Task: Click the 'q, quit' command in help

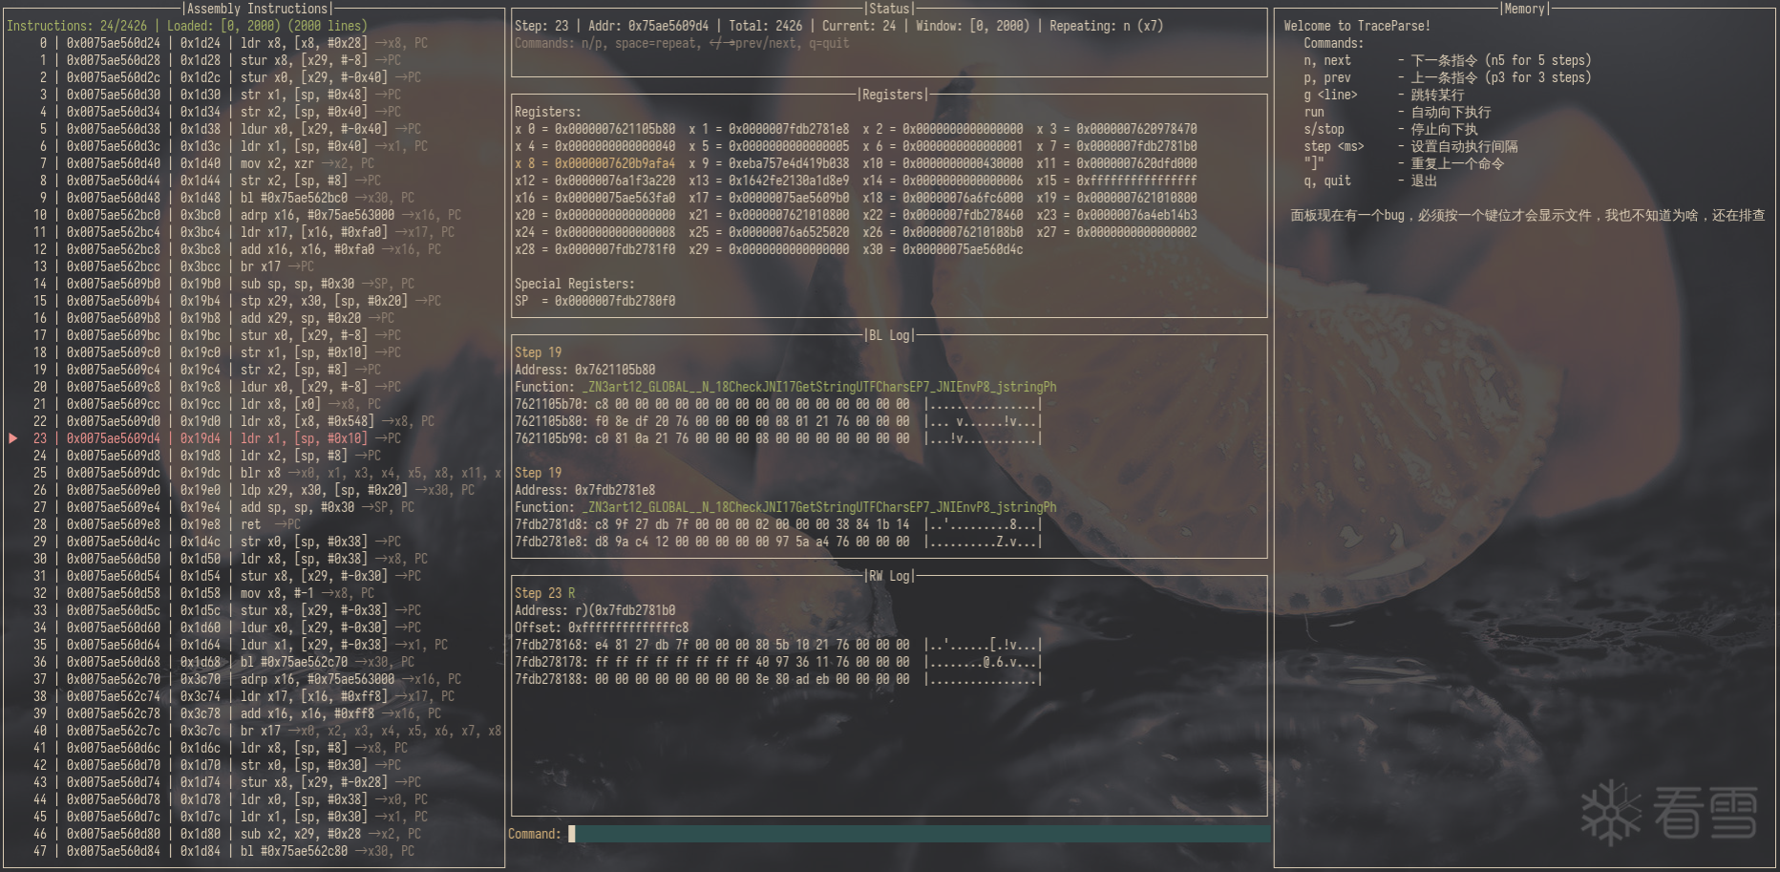Action: pyautogui.click(x=1327, y=181)
